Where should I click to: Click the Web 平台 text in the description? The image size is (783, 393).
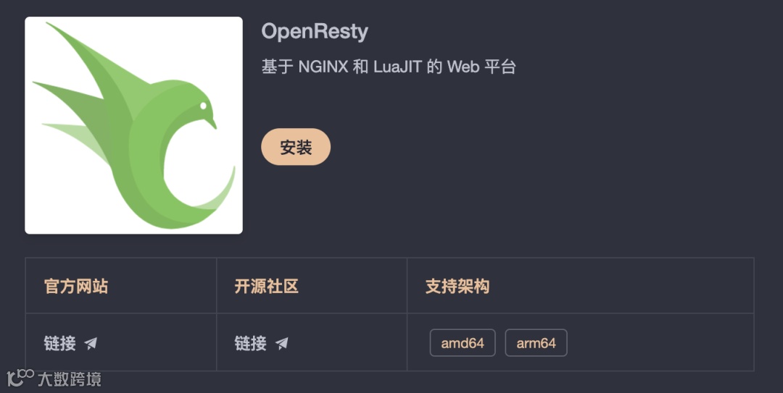[x=481, y=67]
